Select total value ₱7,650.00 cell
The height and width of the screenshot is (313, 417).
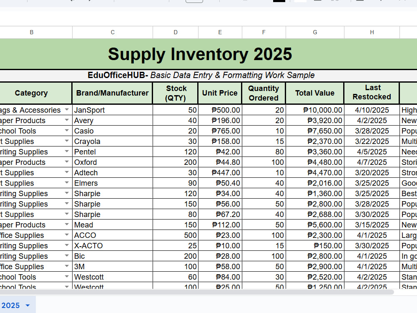tap(315, 131)
